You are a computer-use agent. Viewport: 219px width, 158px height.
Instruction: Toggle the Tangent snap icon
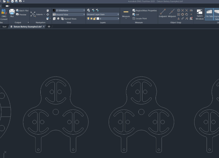click(187, 14)
